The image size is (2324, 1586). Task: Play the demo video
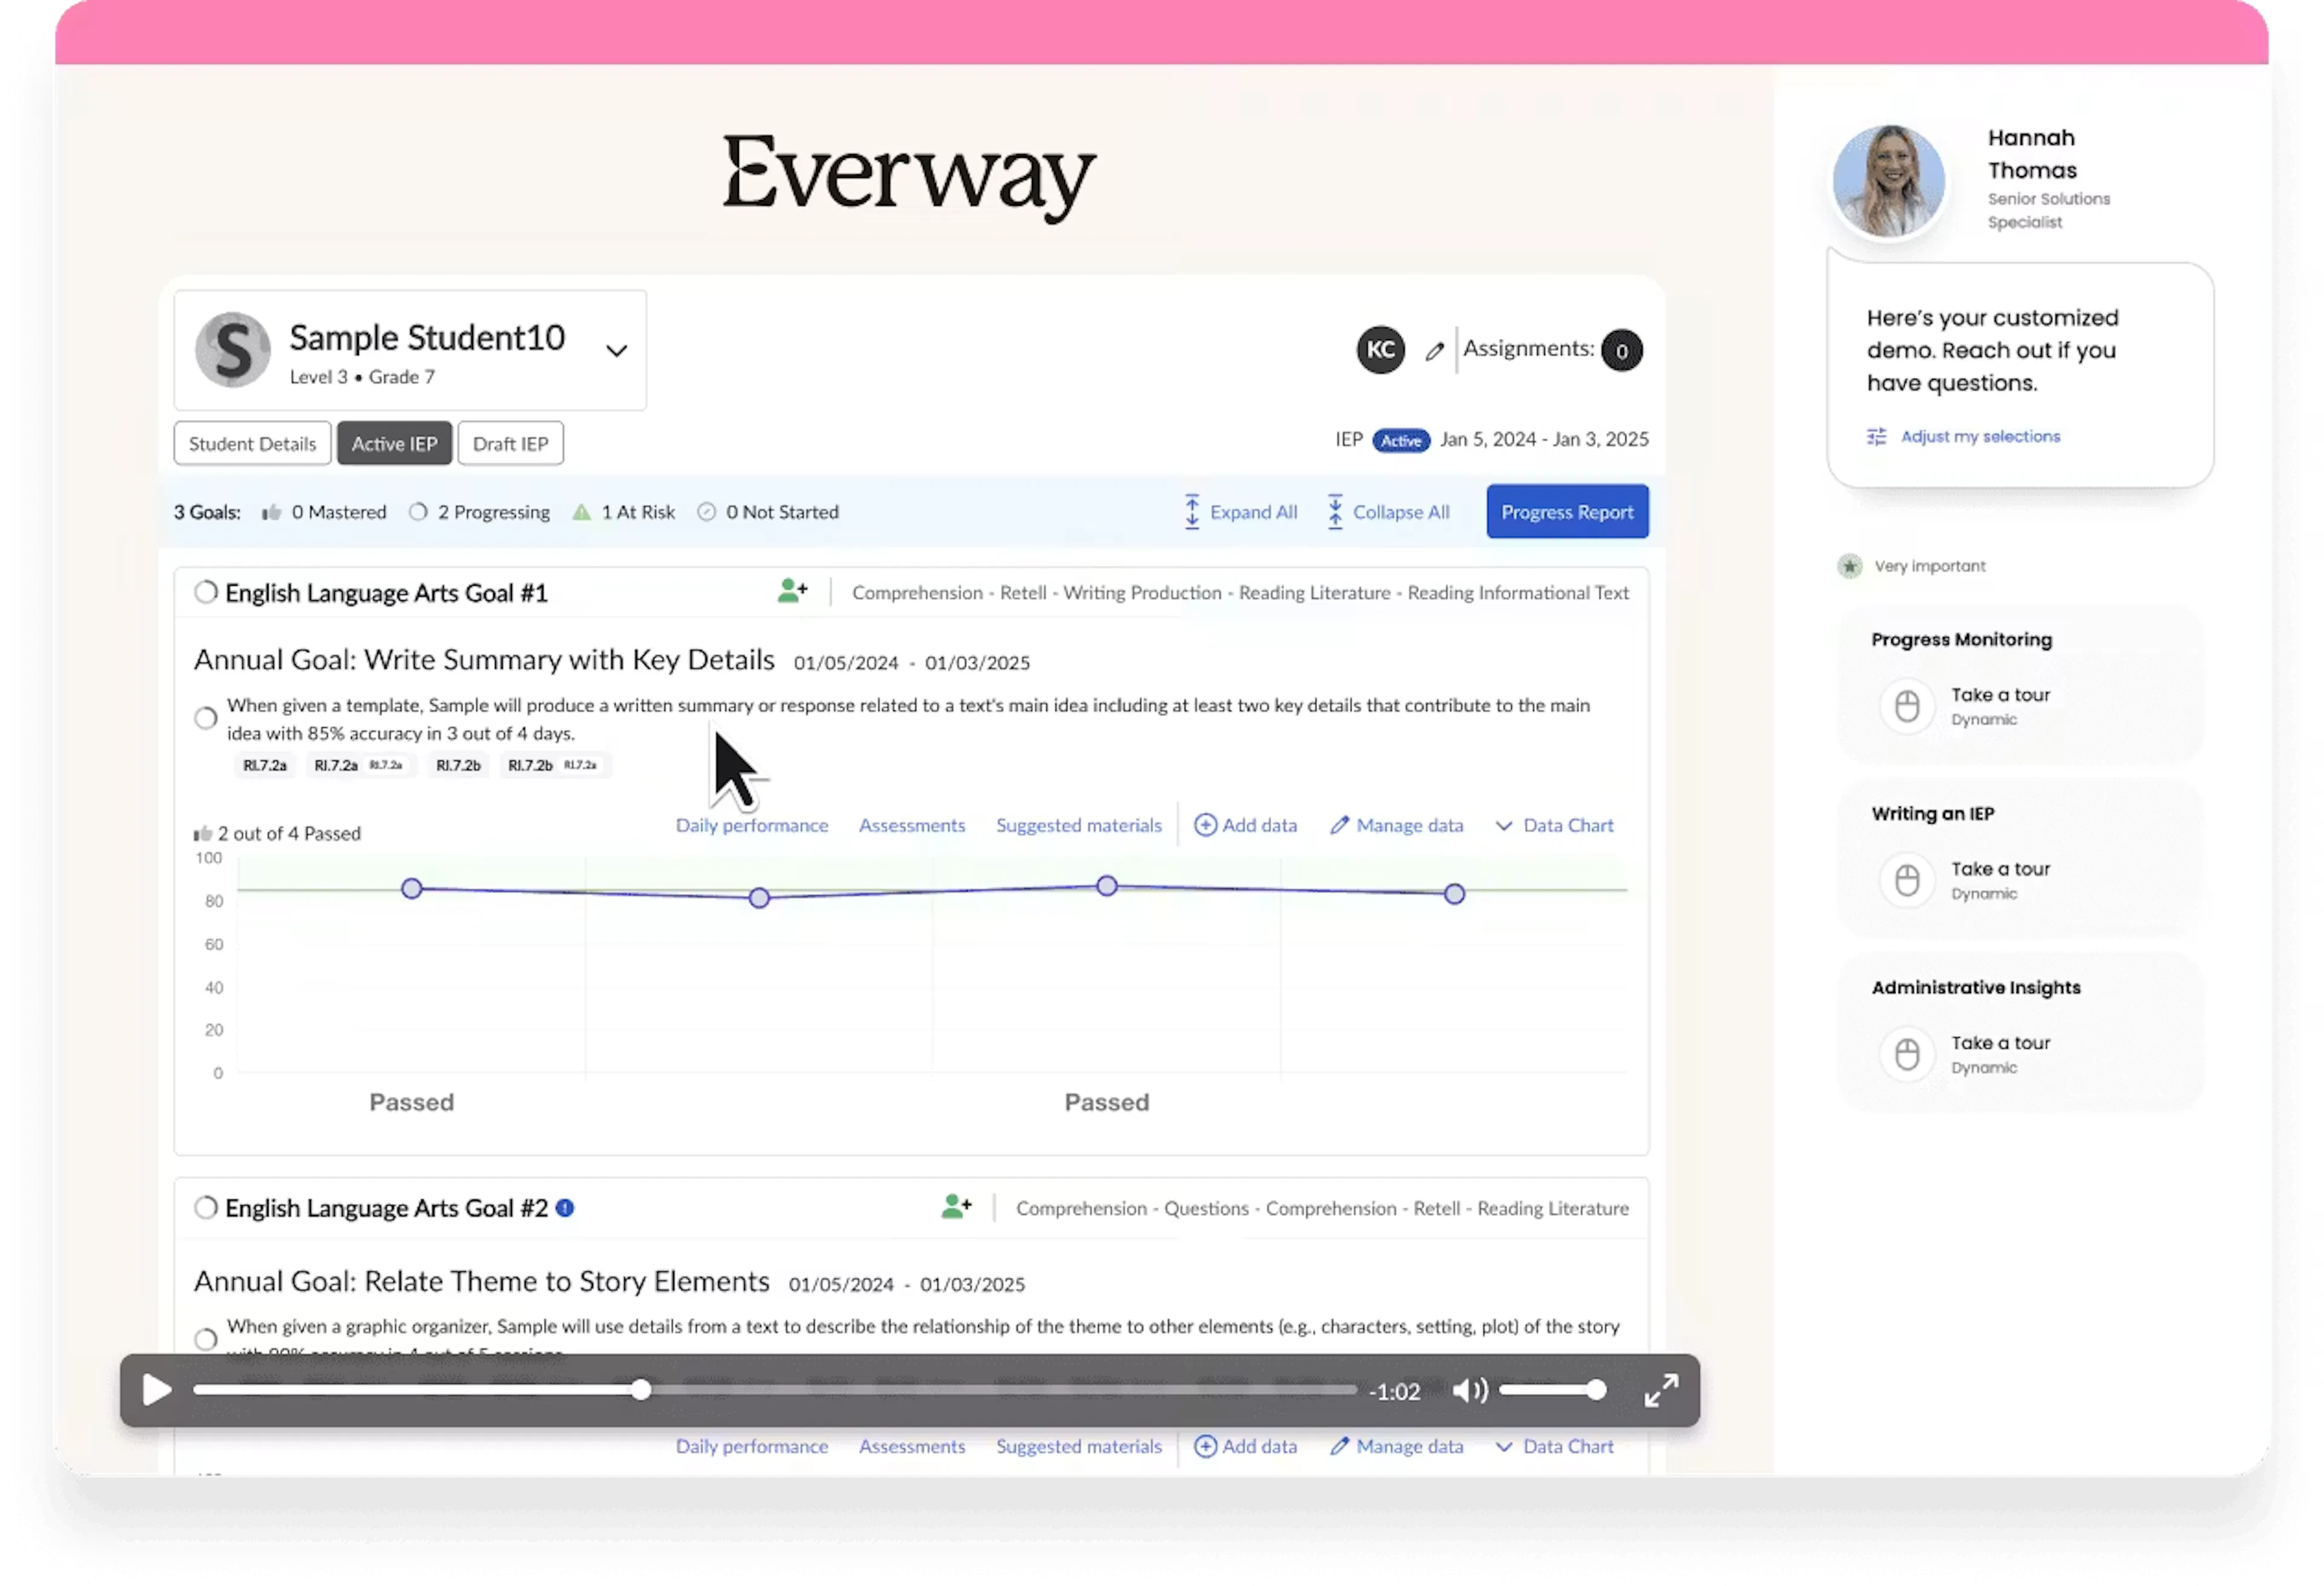click(156, 1390)
